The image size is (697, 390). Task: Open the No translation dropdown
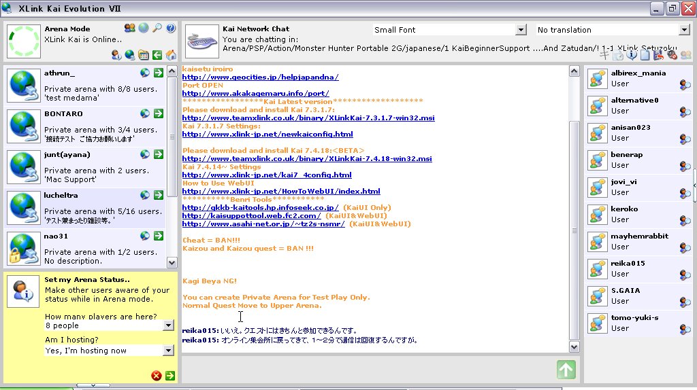pyautogui.click(x=684, y=30)
